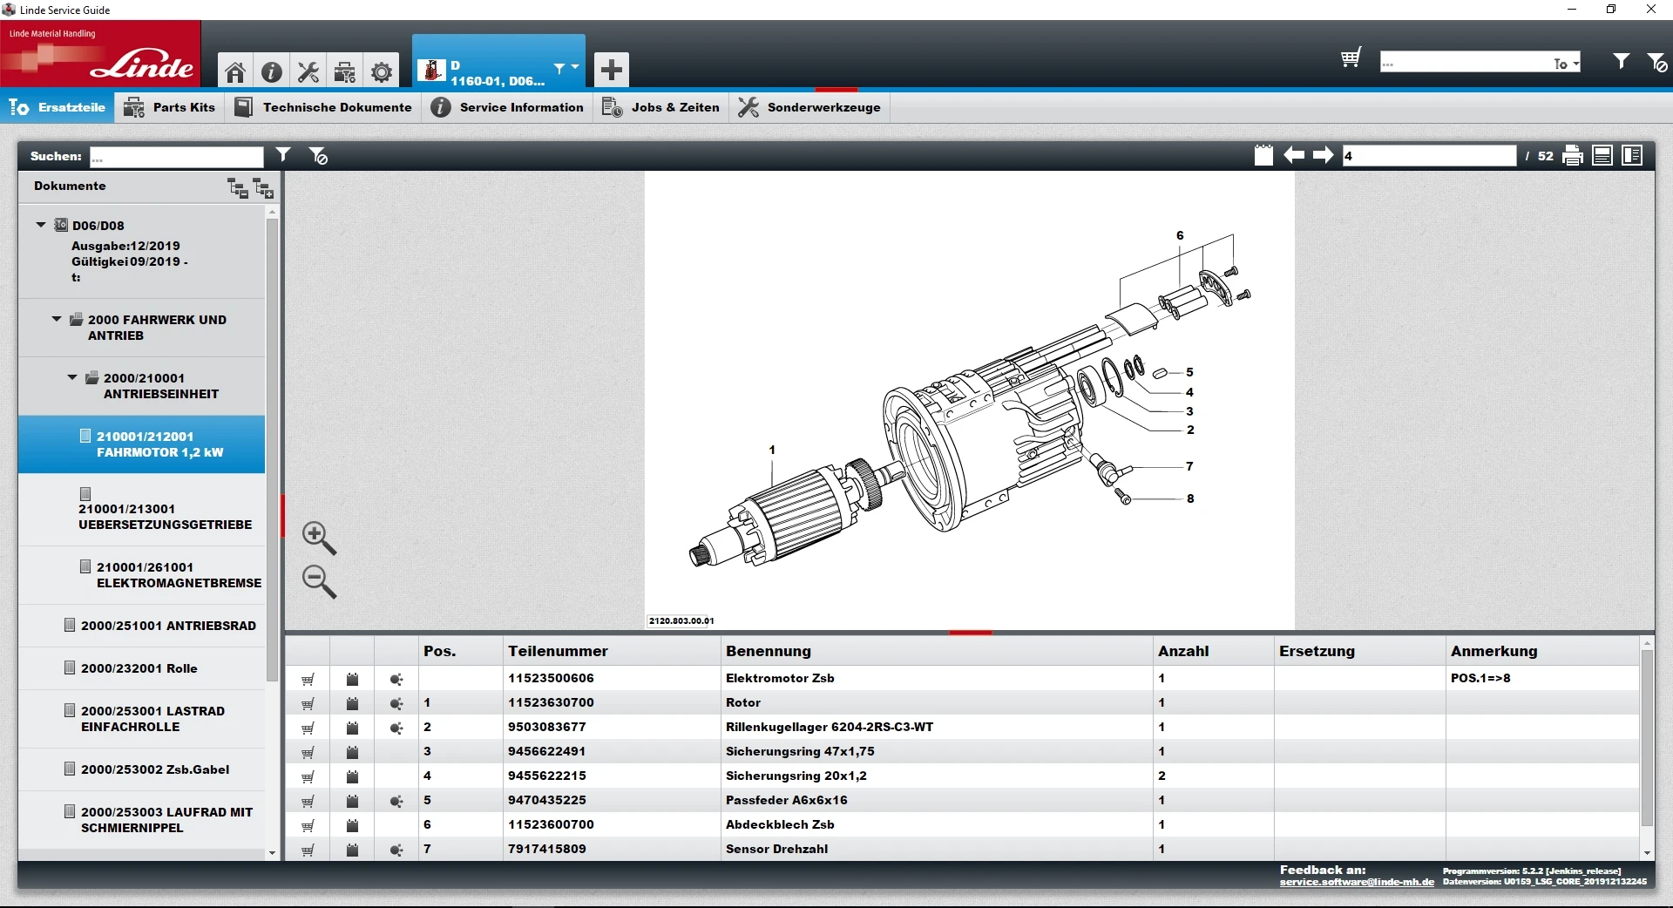This screenshot has height=908, width=1673.
Task: Collapse 2000 FAHRWERK UND ANTRIEB folder
Action: [57, 319]
